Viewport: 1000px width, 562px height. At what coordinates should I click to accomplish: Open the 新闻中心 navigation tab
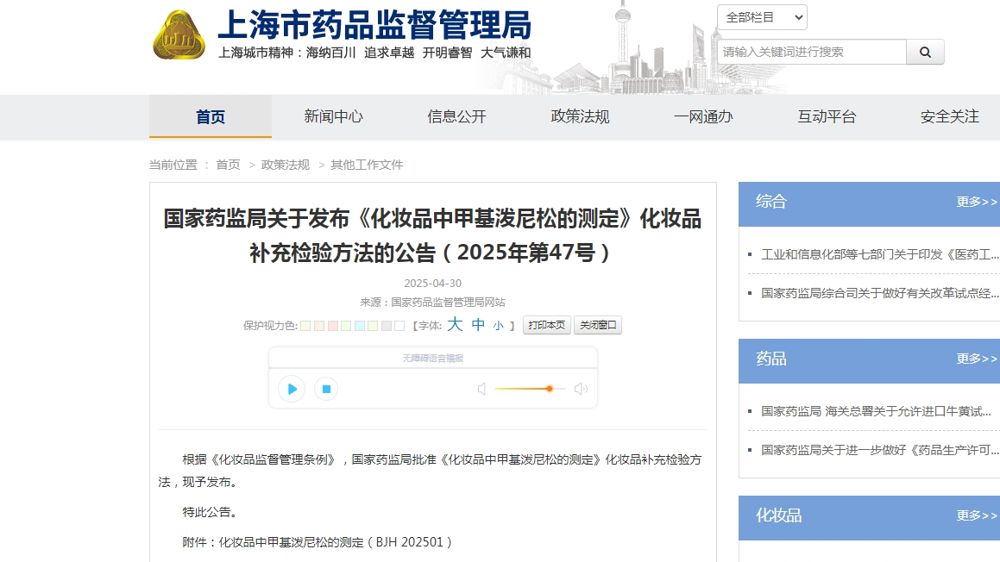click(333, 116)
